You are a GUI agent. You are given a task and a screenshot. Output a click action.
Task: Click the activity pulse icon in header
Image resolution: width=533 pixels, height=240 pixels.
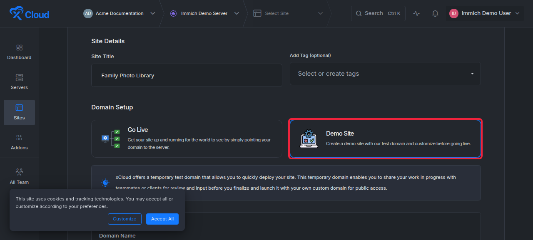[416, 13]
